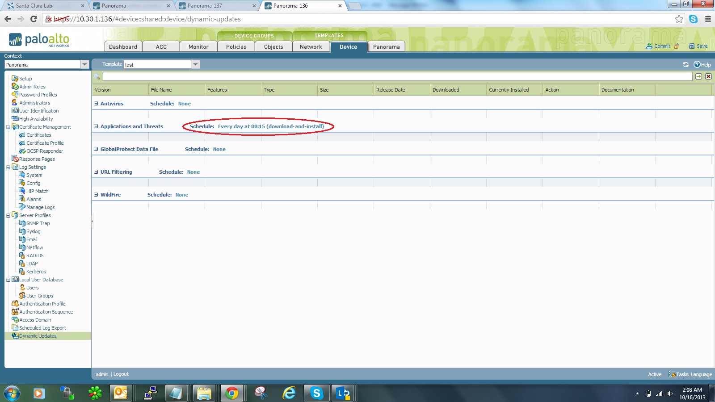Click the apply filter arrow icon
The width and height of the screenshot is (715, 402).
(x=698, y=76)
